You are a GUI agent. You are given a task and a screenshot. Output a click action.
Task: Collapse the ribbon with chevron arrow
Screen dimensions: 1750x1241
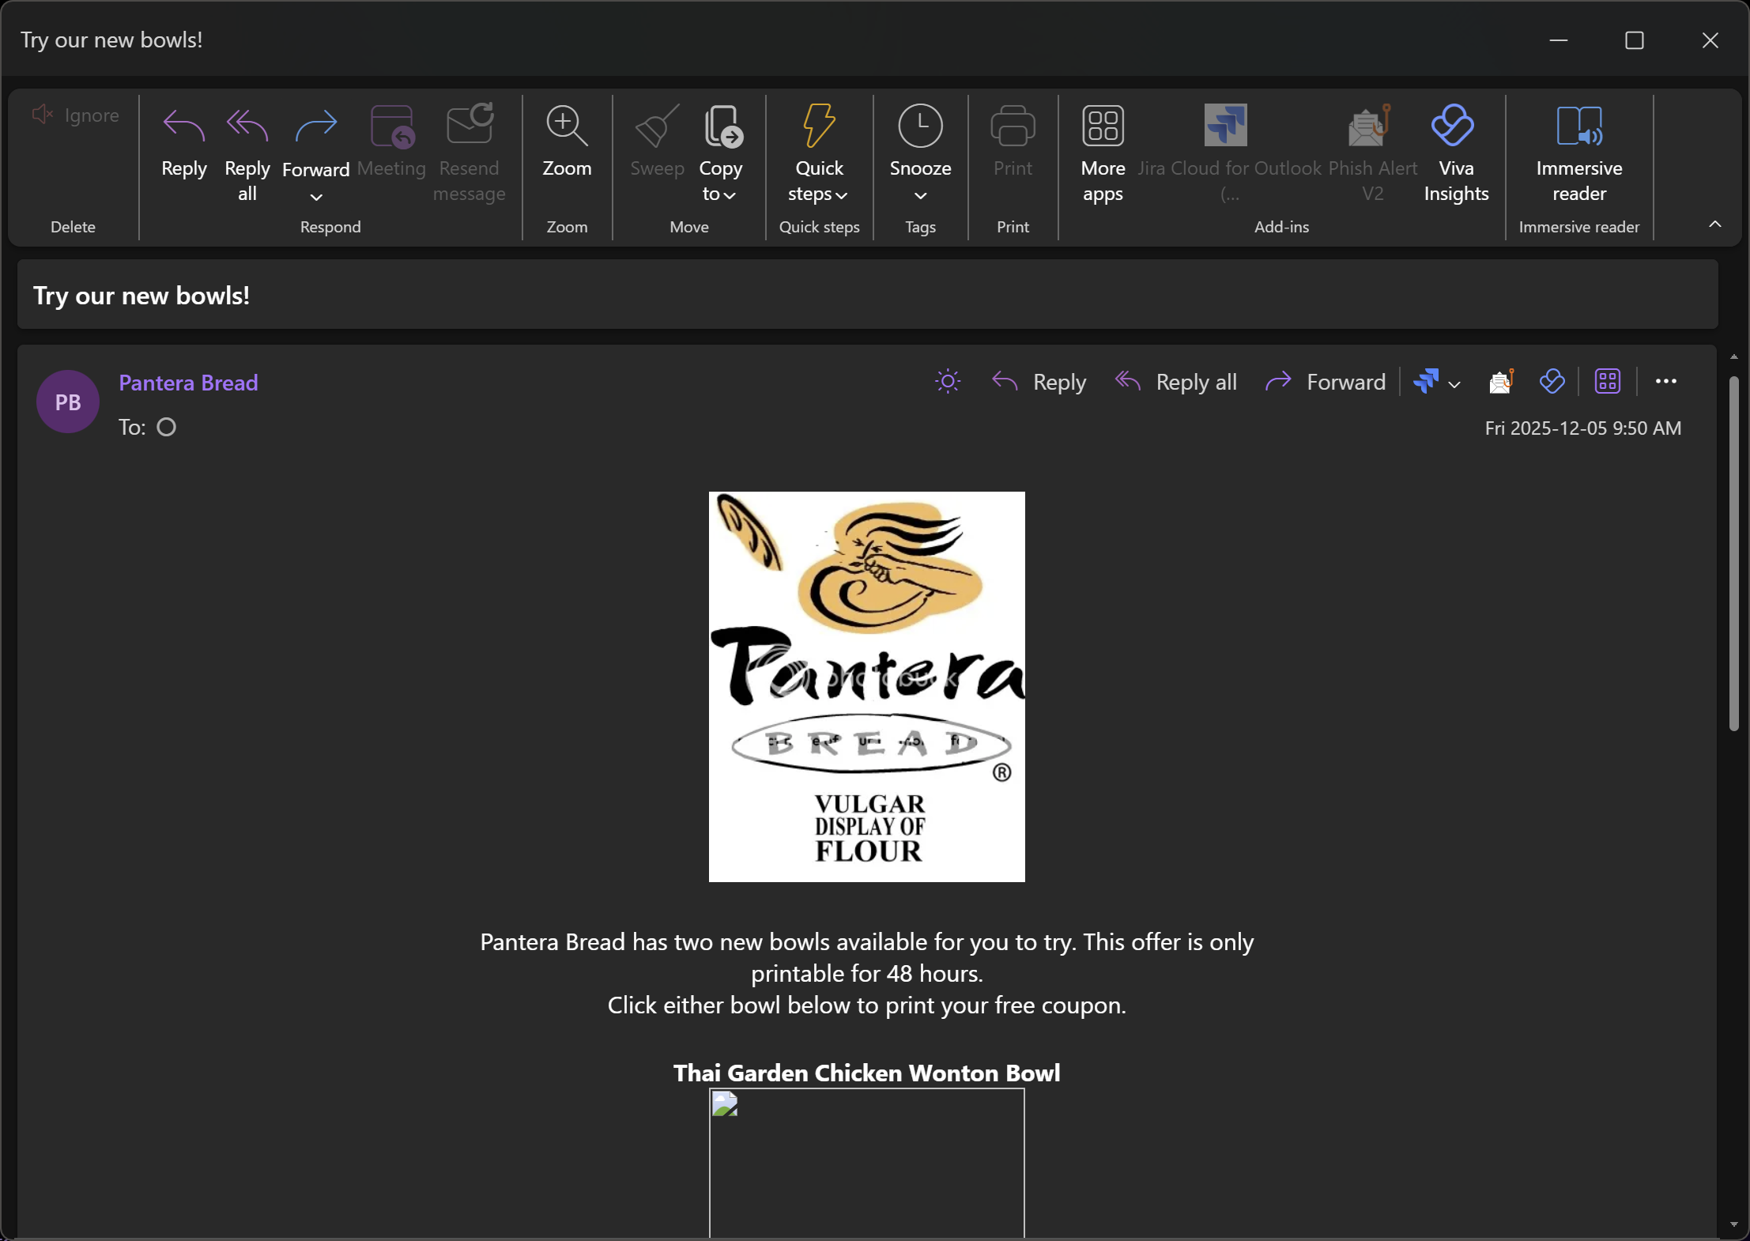[x=1714, y=224]
